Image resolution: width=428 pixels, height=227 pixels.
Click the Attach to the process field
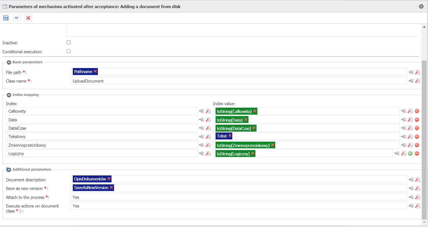click(x=238, y=197)
